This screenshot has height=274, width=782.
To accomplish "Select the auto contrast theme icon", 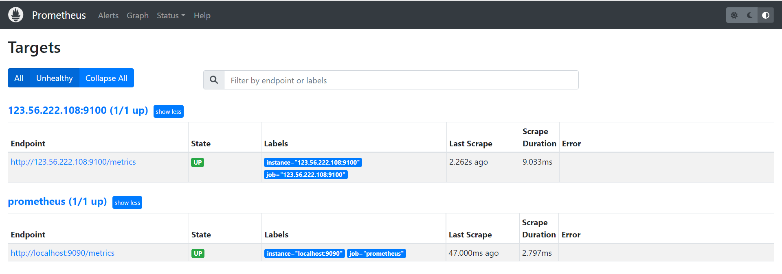I will [766, 15].
